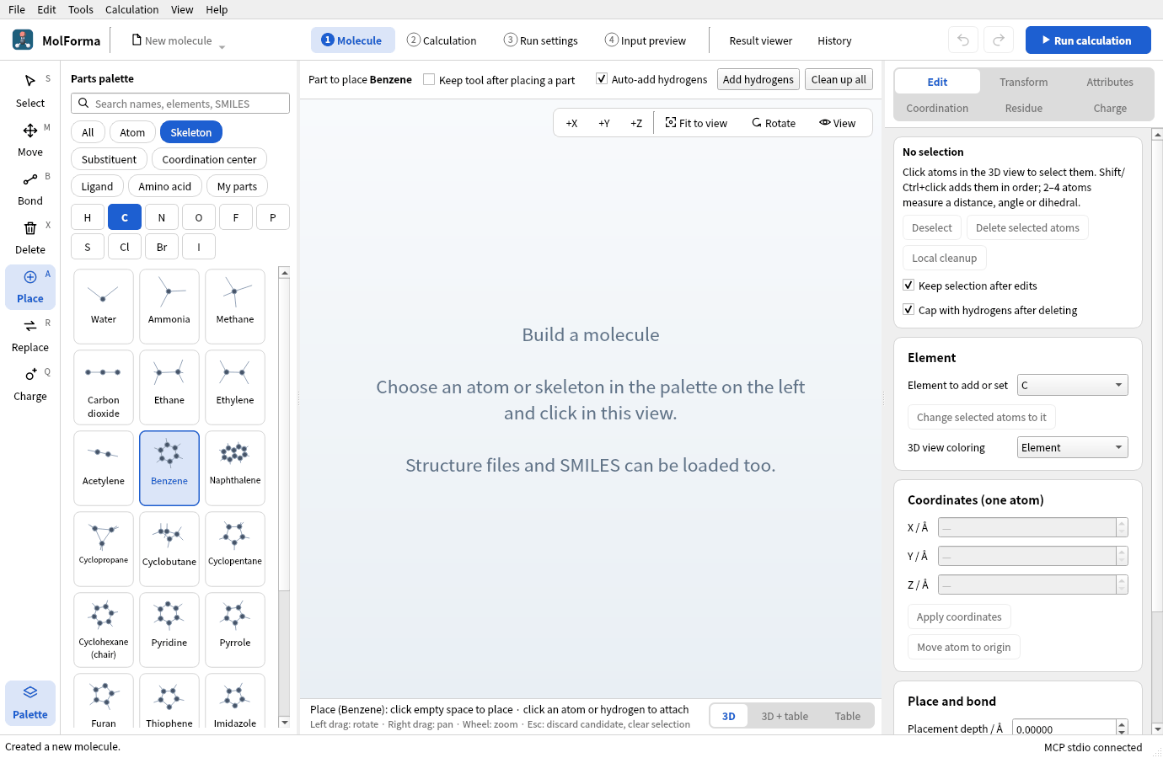Open the Tools menu
Viewport: 1163px width, 758px height.
click(x=81, y=9)
